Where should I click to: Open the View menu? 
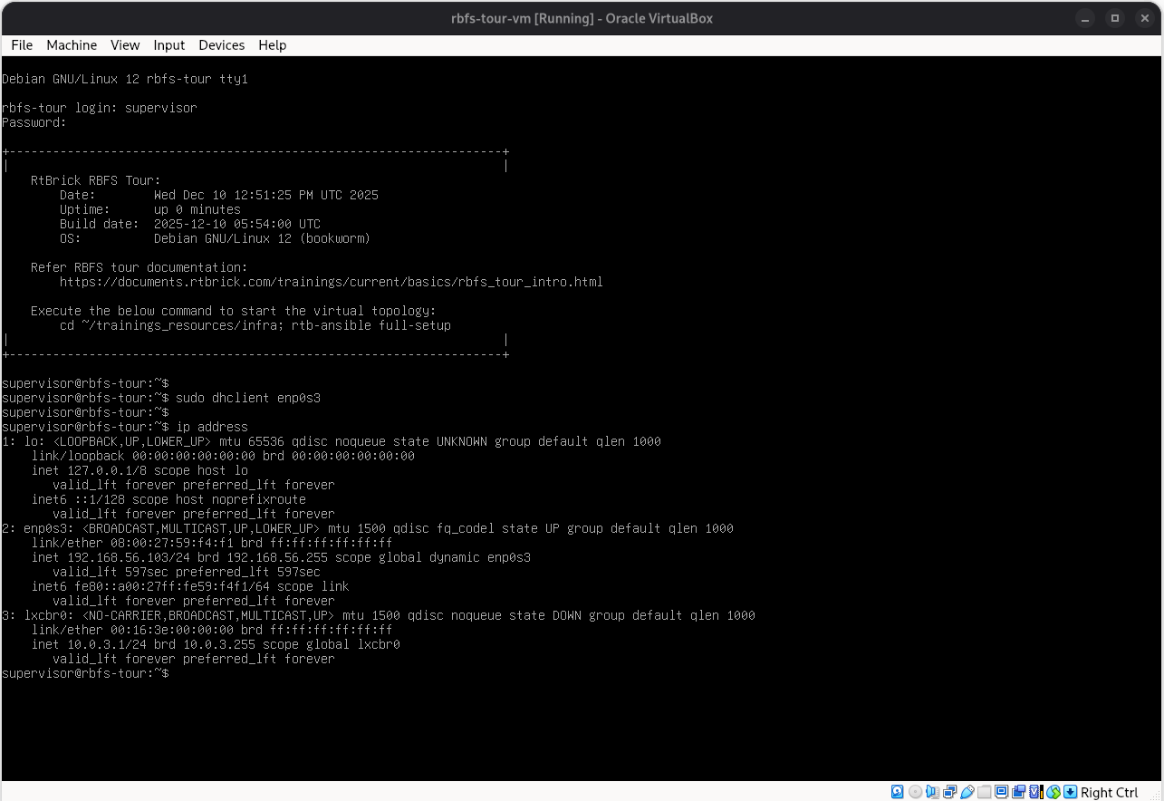point(125,45)
